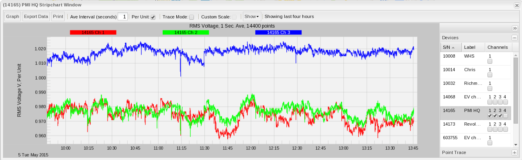Close the PMI HQ Stripchart window

tap(517, 5)
